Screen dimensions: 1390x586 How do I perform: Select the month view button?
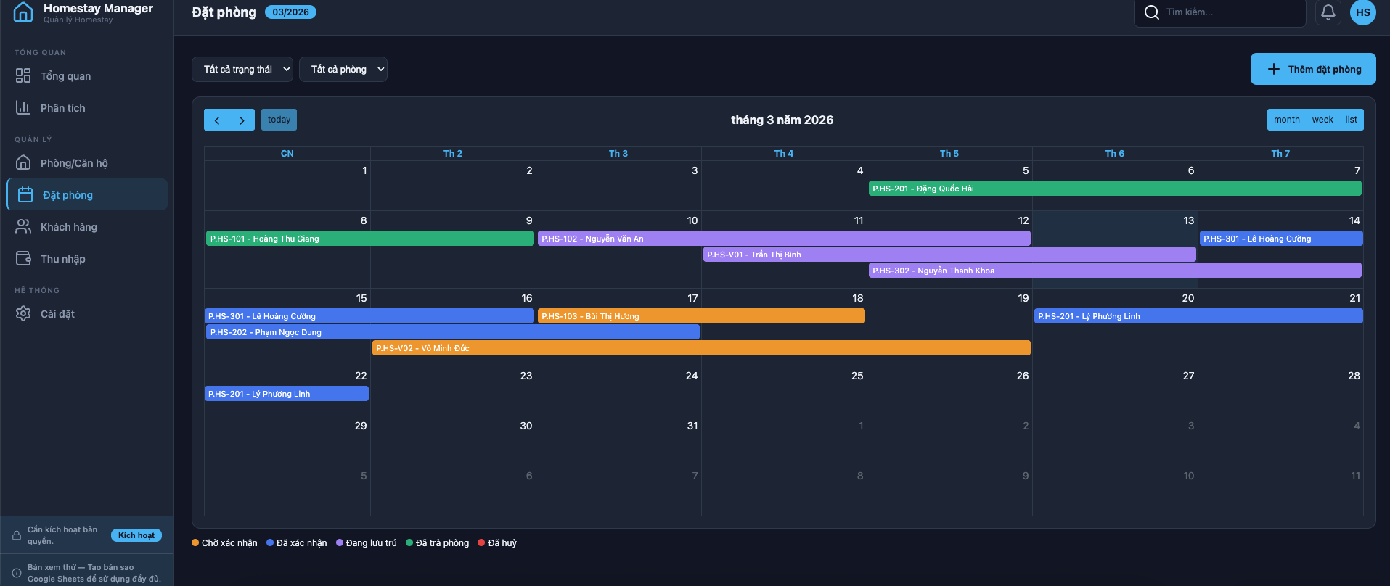pos(1286,120)
